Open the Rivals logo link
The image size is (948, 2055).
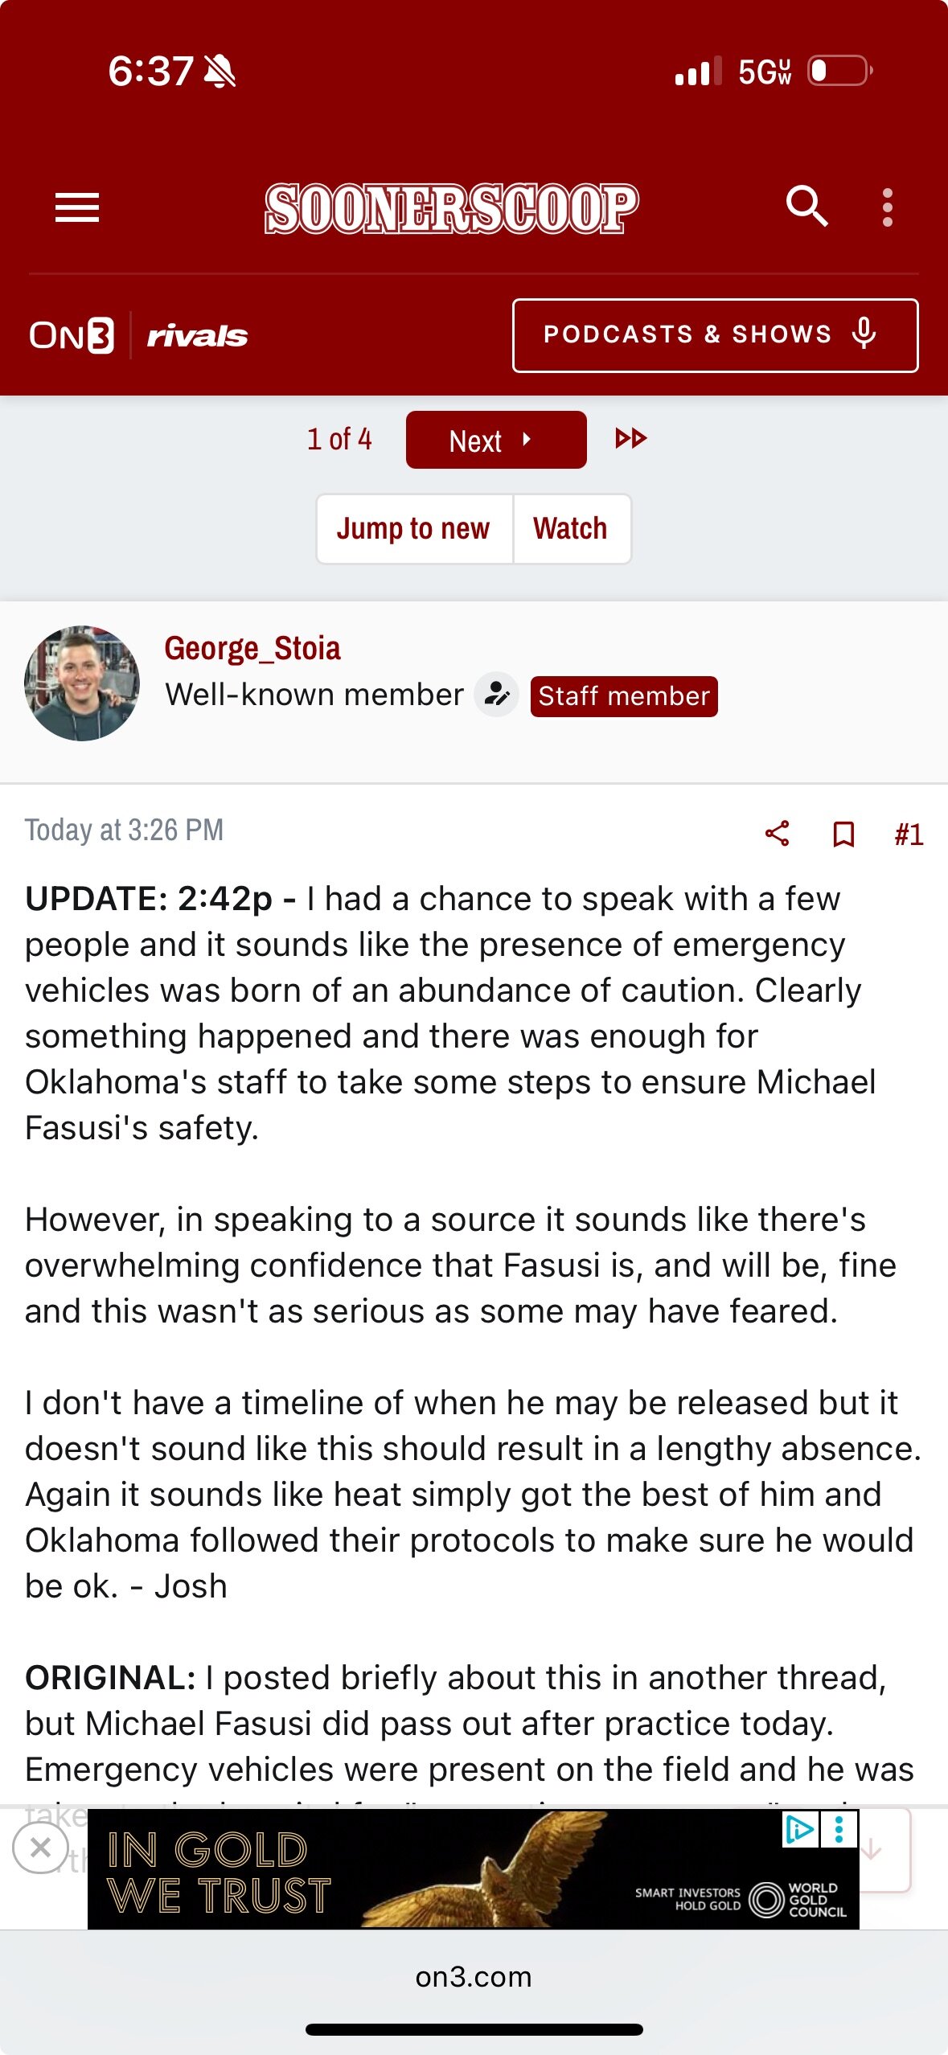(x=197, y=336)
